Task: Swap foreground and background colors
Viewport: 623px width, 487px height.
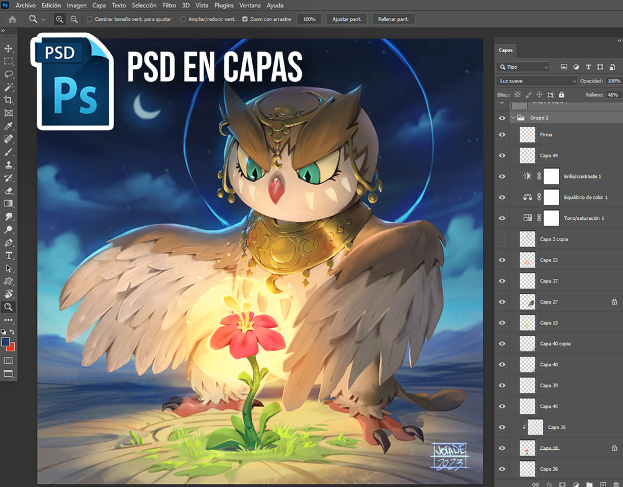Action: point(12,331)
